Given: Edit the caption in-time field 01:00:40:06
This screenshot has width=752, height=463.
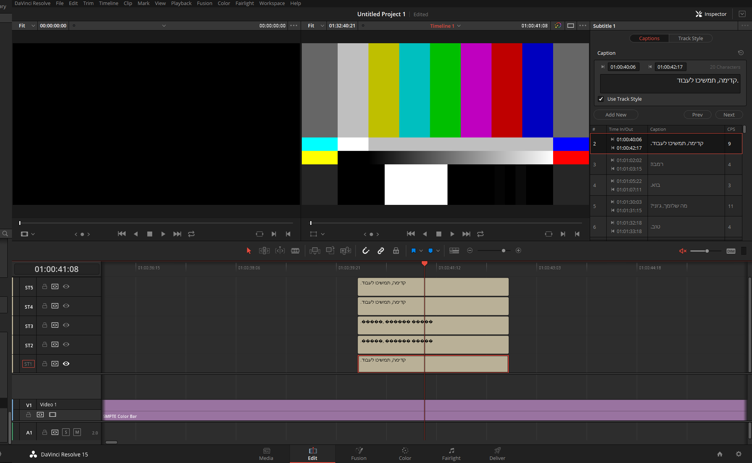Looking at the screenshot, I should coord(623,67).
